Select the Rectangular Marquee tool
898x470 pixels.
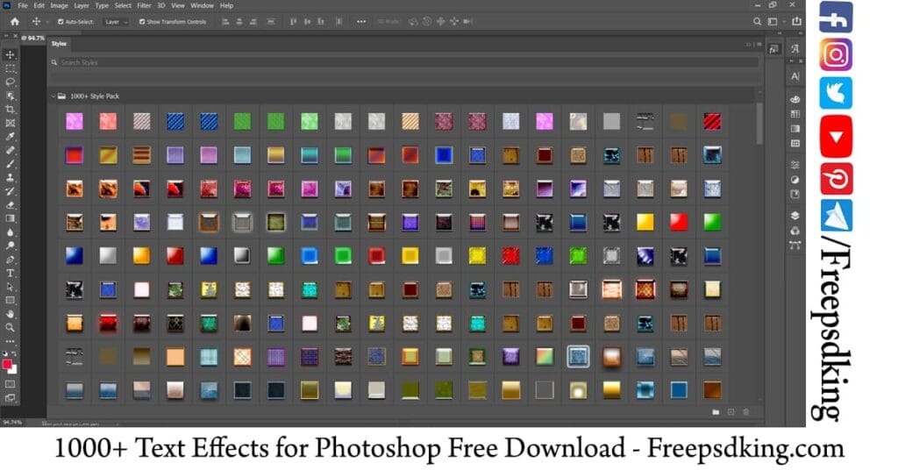(x=11, y=68)
